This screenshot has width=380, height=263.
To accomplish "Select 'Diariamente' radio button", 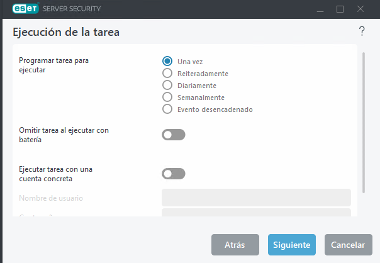I will coord(167,85).
